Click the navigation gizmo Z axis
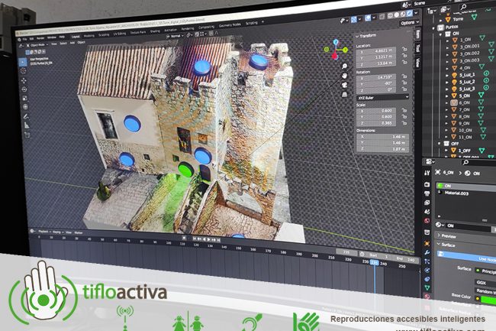The image size is (496, 331). (x=337, y=41)
